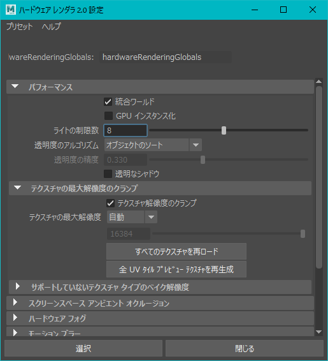Click the ライトの制限数 slider handle

point(224,130)
